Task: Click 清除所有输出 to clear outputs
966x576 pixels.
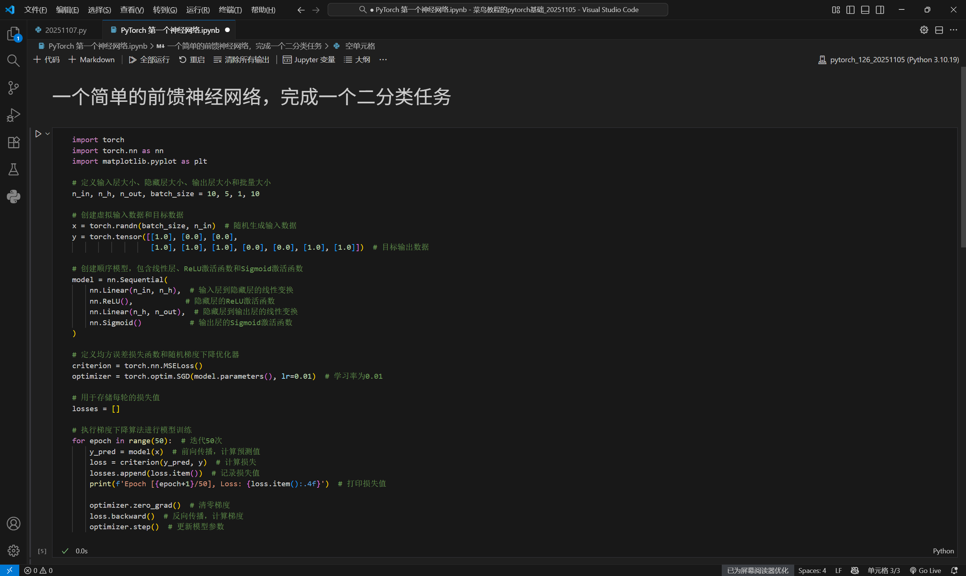Action: click(x=242, y=59)
